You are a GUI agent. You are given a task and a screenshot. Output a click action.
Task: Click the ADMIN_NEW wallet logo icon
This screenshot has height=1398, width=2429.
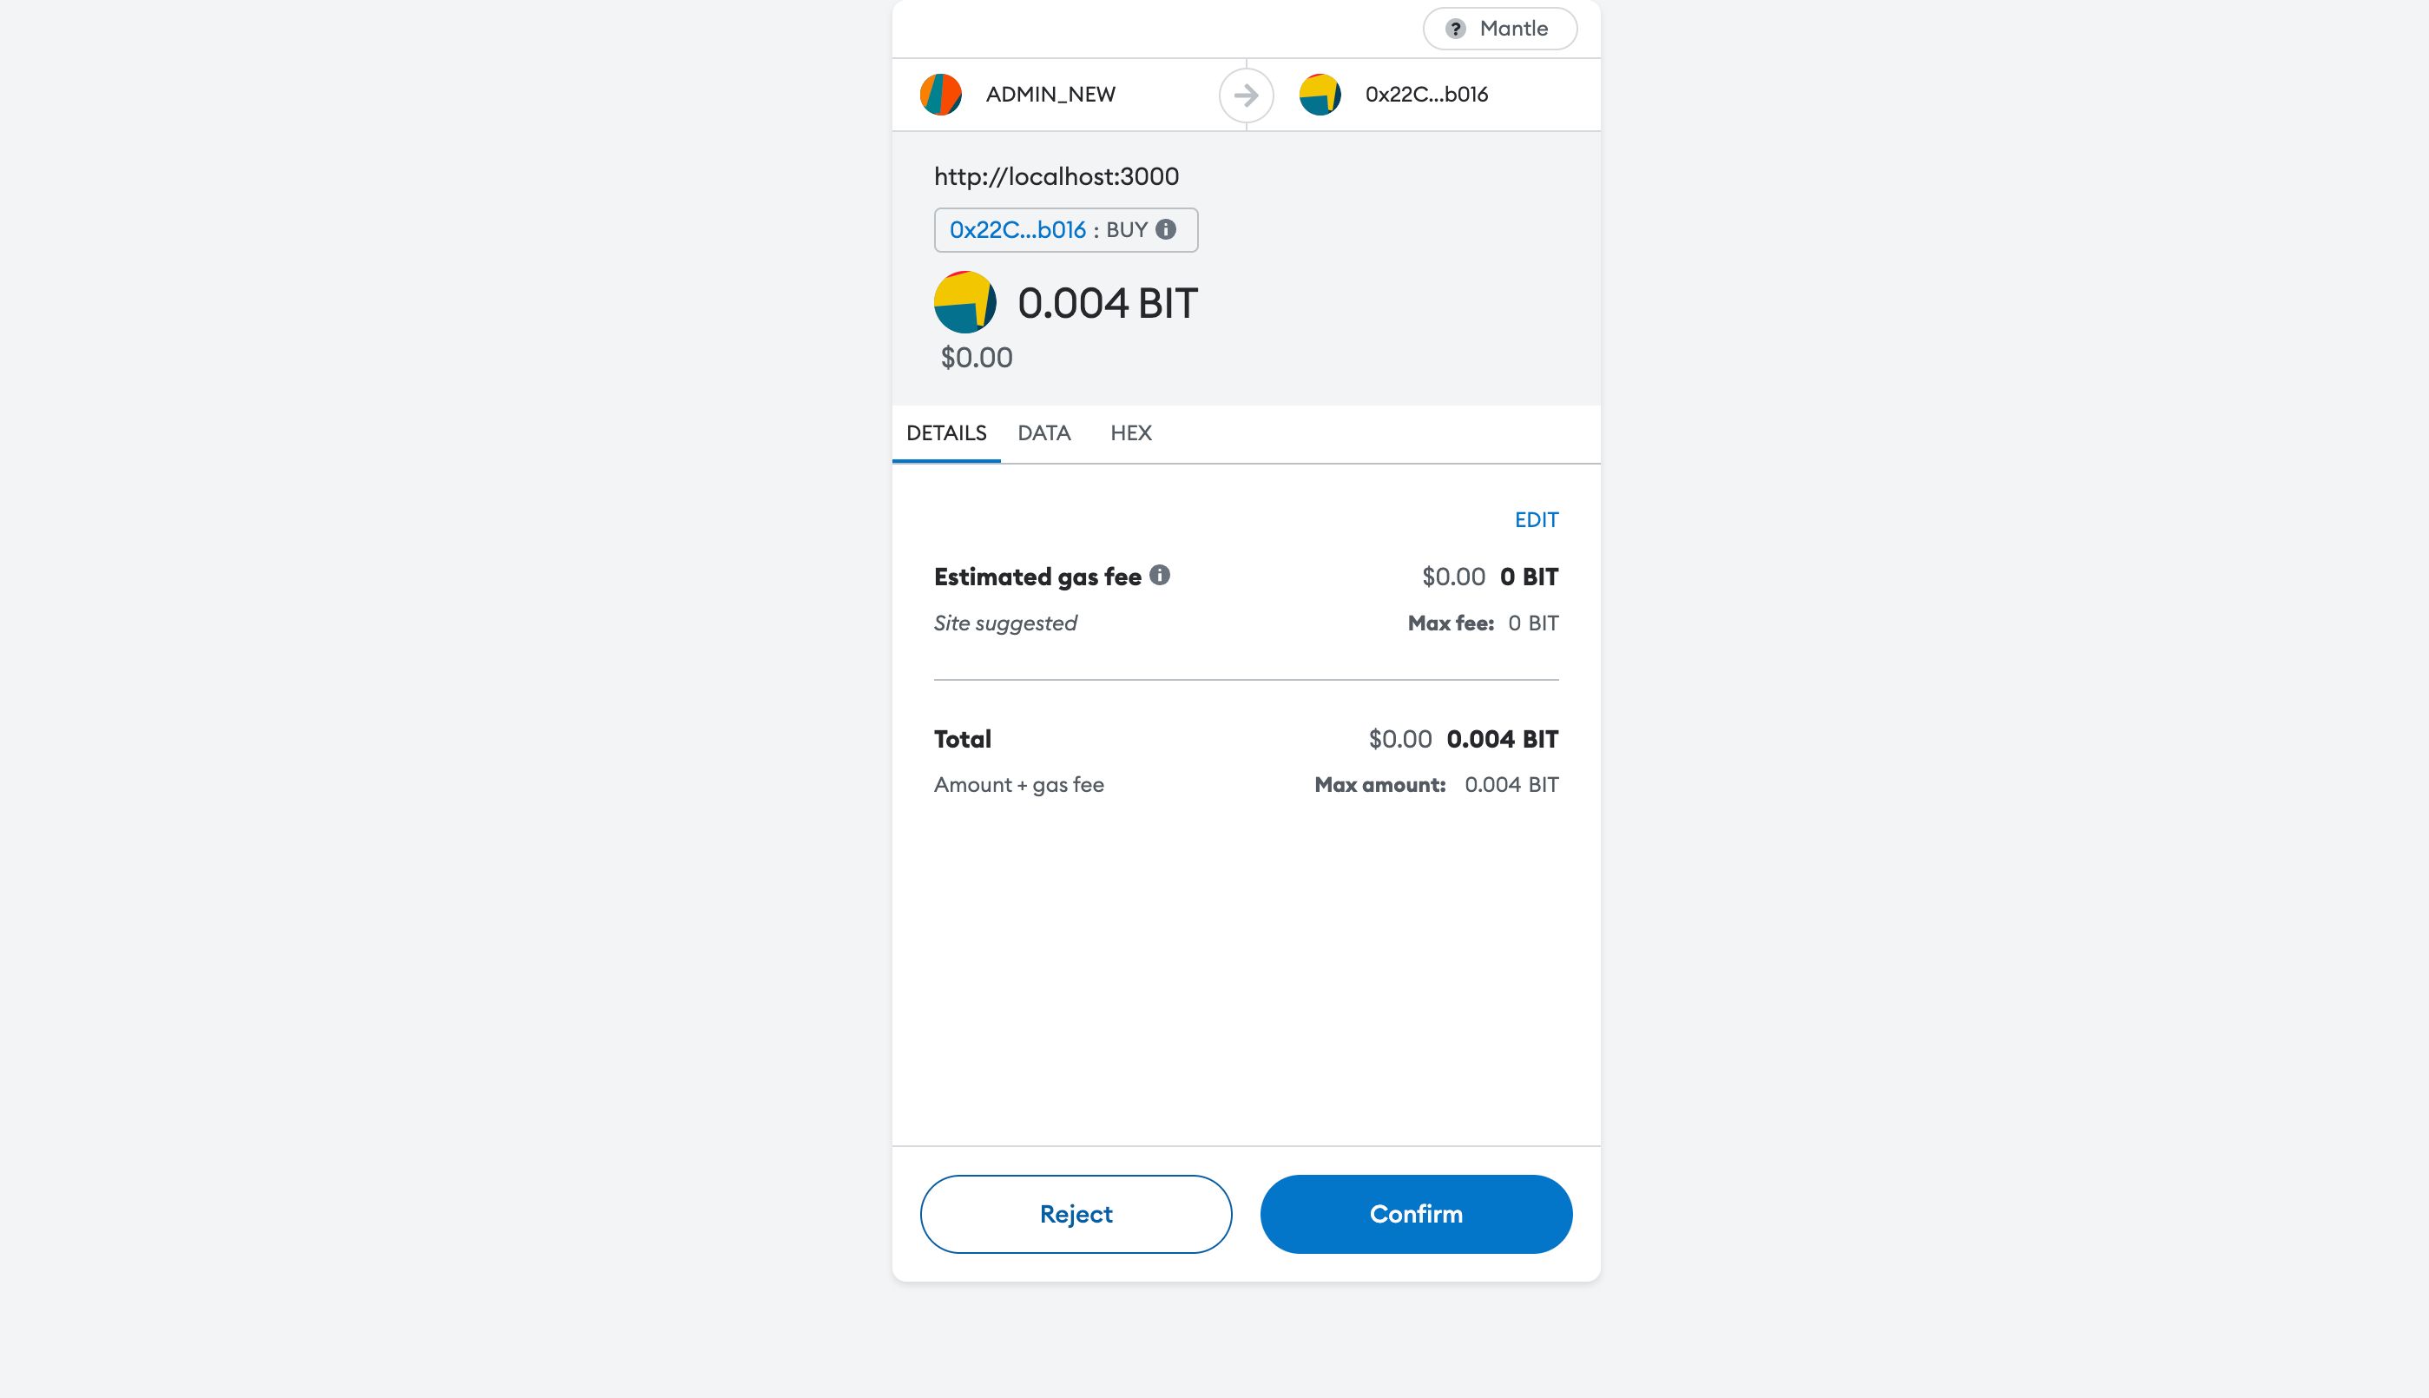click(939, 94)
